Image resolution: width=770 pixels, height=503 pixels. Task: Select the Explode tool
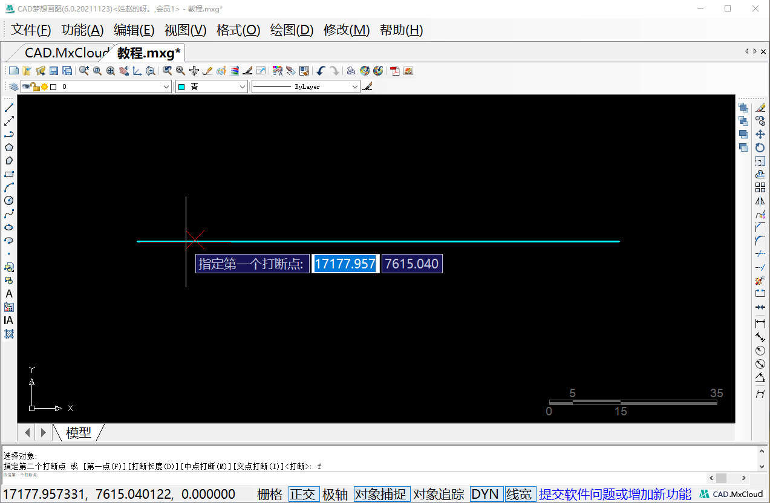tap(760, 281)
